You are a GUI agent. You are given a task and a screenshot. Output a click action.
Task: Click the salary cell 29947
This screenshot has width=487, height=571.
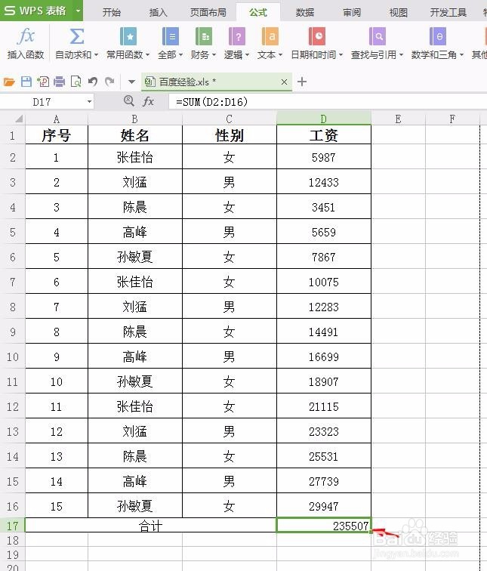(x=324, y=506)
